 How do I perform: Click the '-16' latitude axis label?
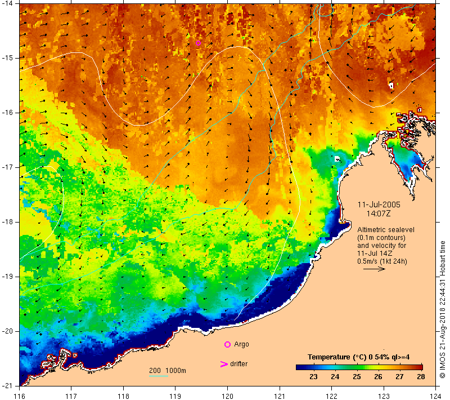point(7,112)
